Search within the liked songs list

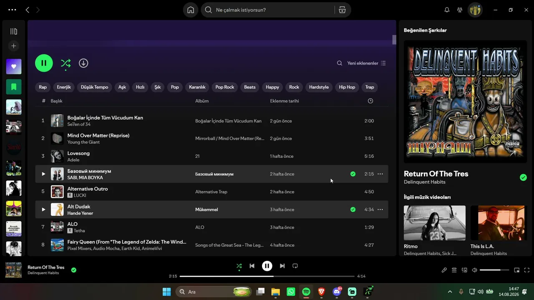pos(340,63)
